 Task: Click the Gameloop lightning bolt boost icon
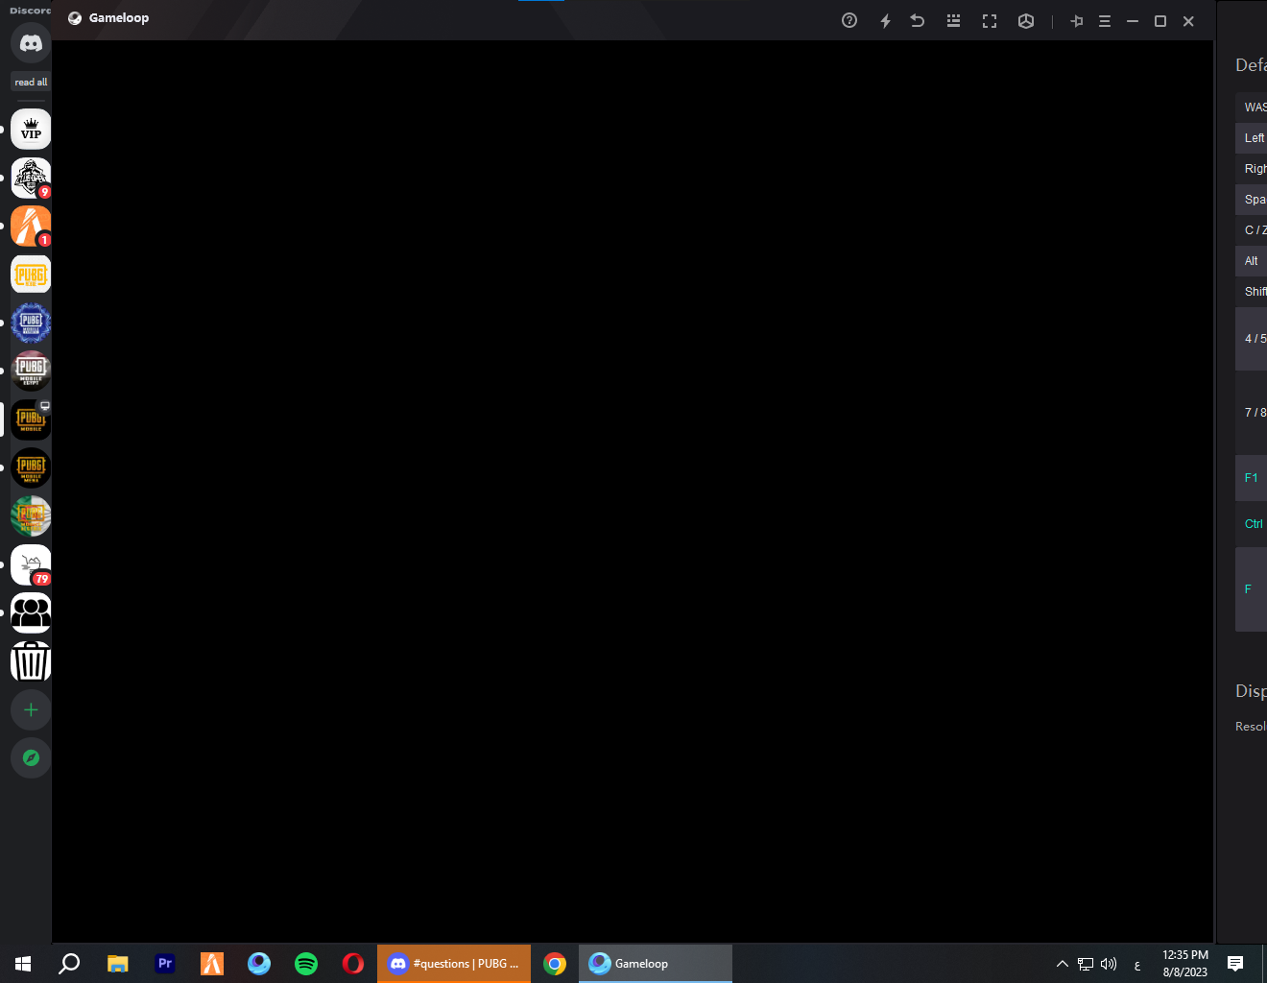885,20
